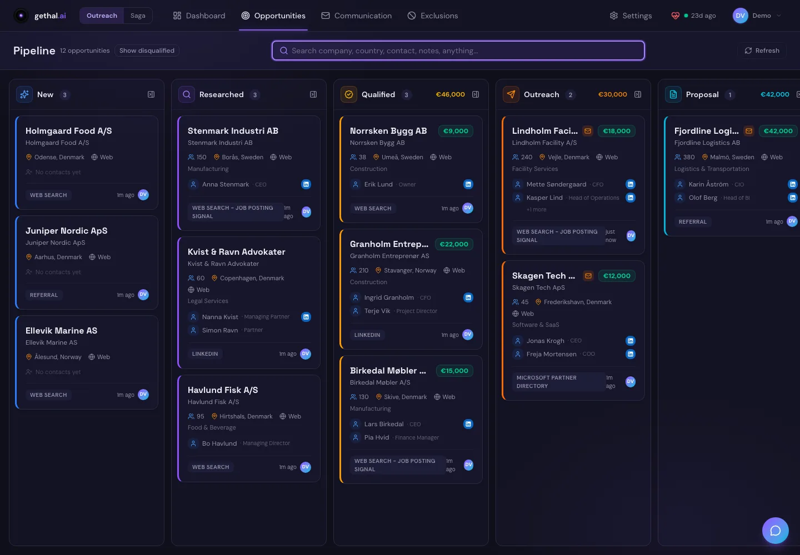Go to the Exclusions tab
Screen dimensions: 800x555
[433, 16]
